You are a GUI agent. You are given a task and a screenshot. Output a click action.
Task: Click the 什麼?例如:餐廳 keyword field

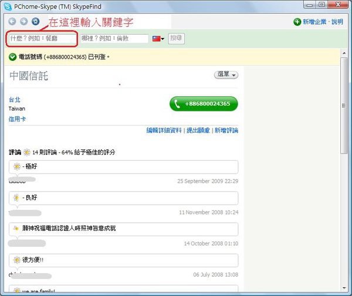click(x=43, y=39)
